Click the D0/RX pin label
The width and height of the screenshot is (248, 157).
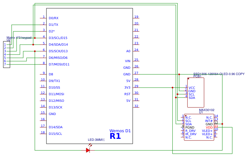pos(53,18)
